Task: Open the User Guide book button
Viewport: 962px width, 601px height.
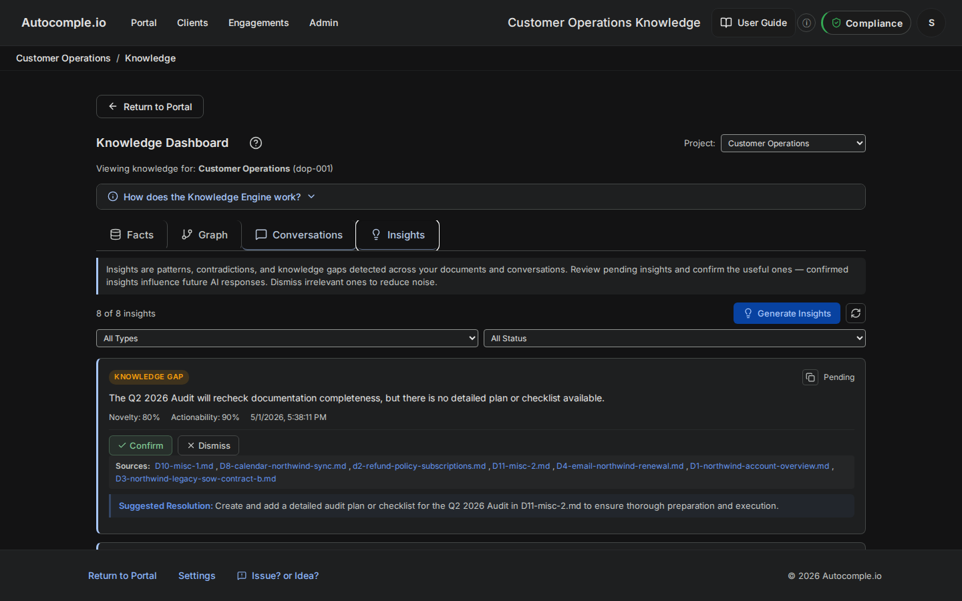Action: tap(754, 23)
